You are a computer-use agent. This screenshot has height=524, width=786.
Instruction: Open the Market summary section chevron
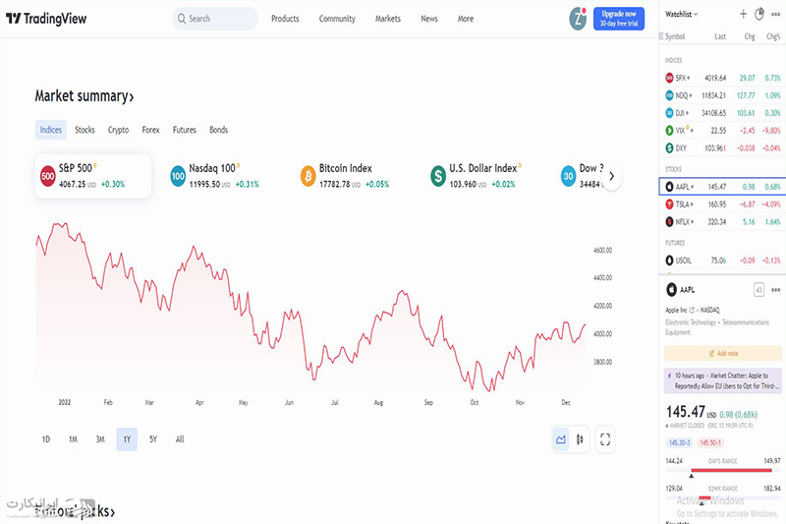tap(132, 96)
